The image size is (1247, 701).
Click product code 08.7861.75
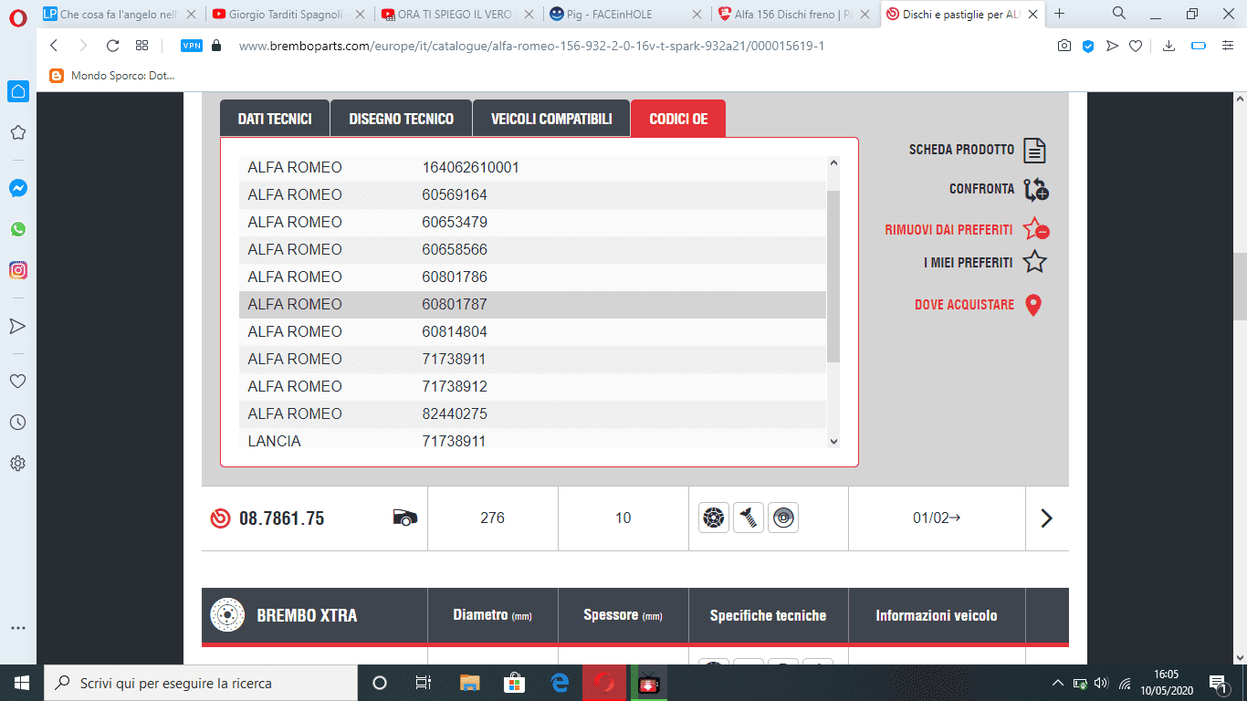[281, 518]
